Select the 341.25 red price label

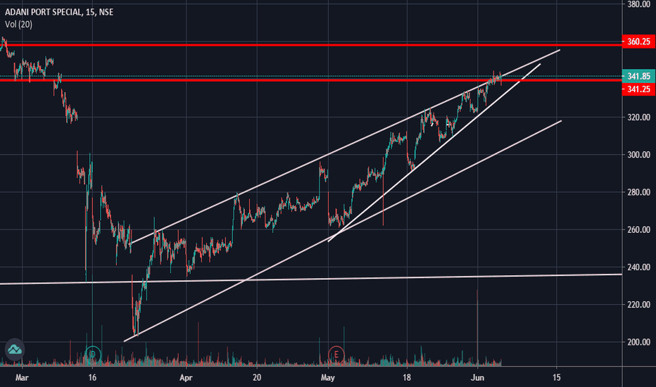[x=638, y=89]
